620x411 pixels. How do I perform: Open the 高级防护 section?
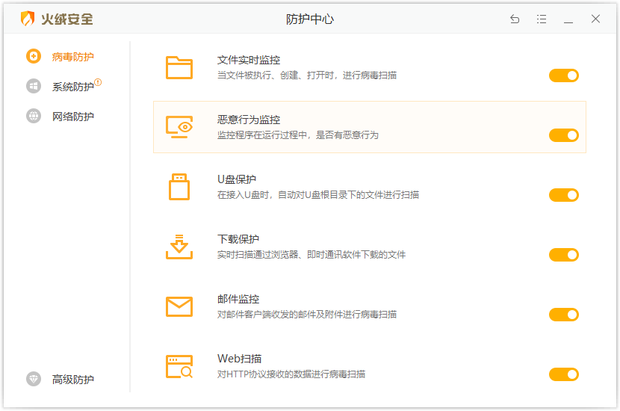(x=72, y=380)
